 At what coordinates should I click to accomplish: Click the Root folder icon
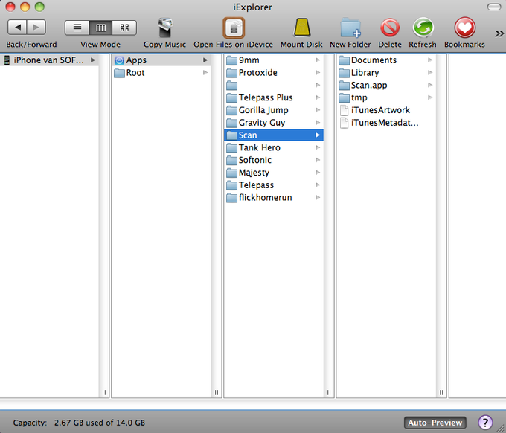[119, 73]
